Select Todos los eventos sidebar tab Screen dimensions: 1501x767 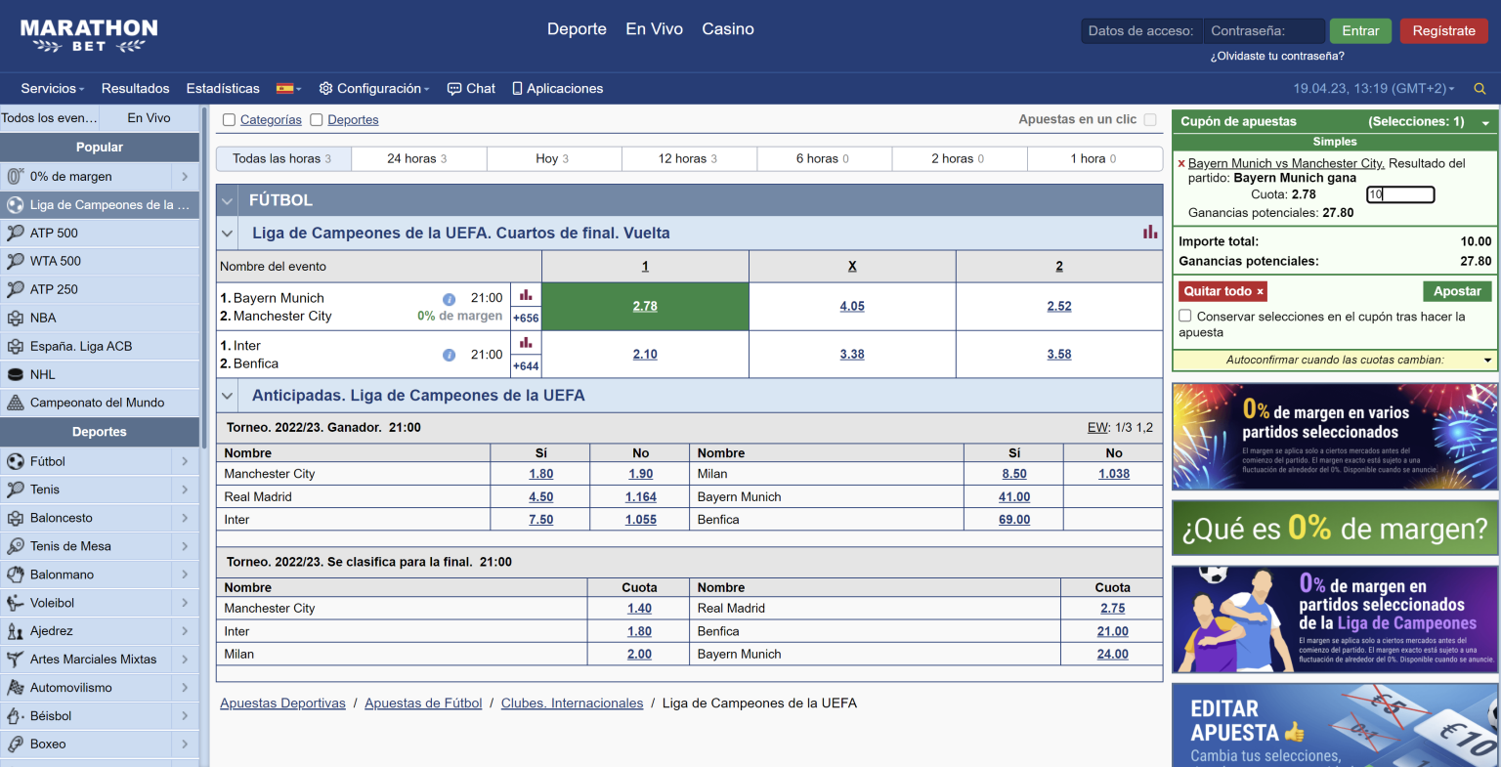[x=50, y=118]
